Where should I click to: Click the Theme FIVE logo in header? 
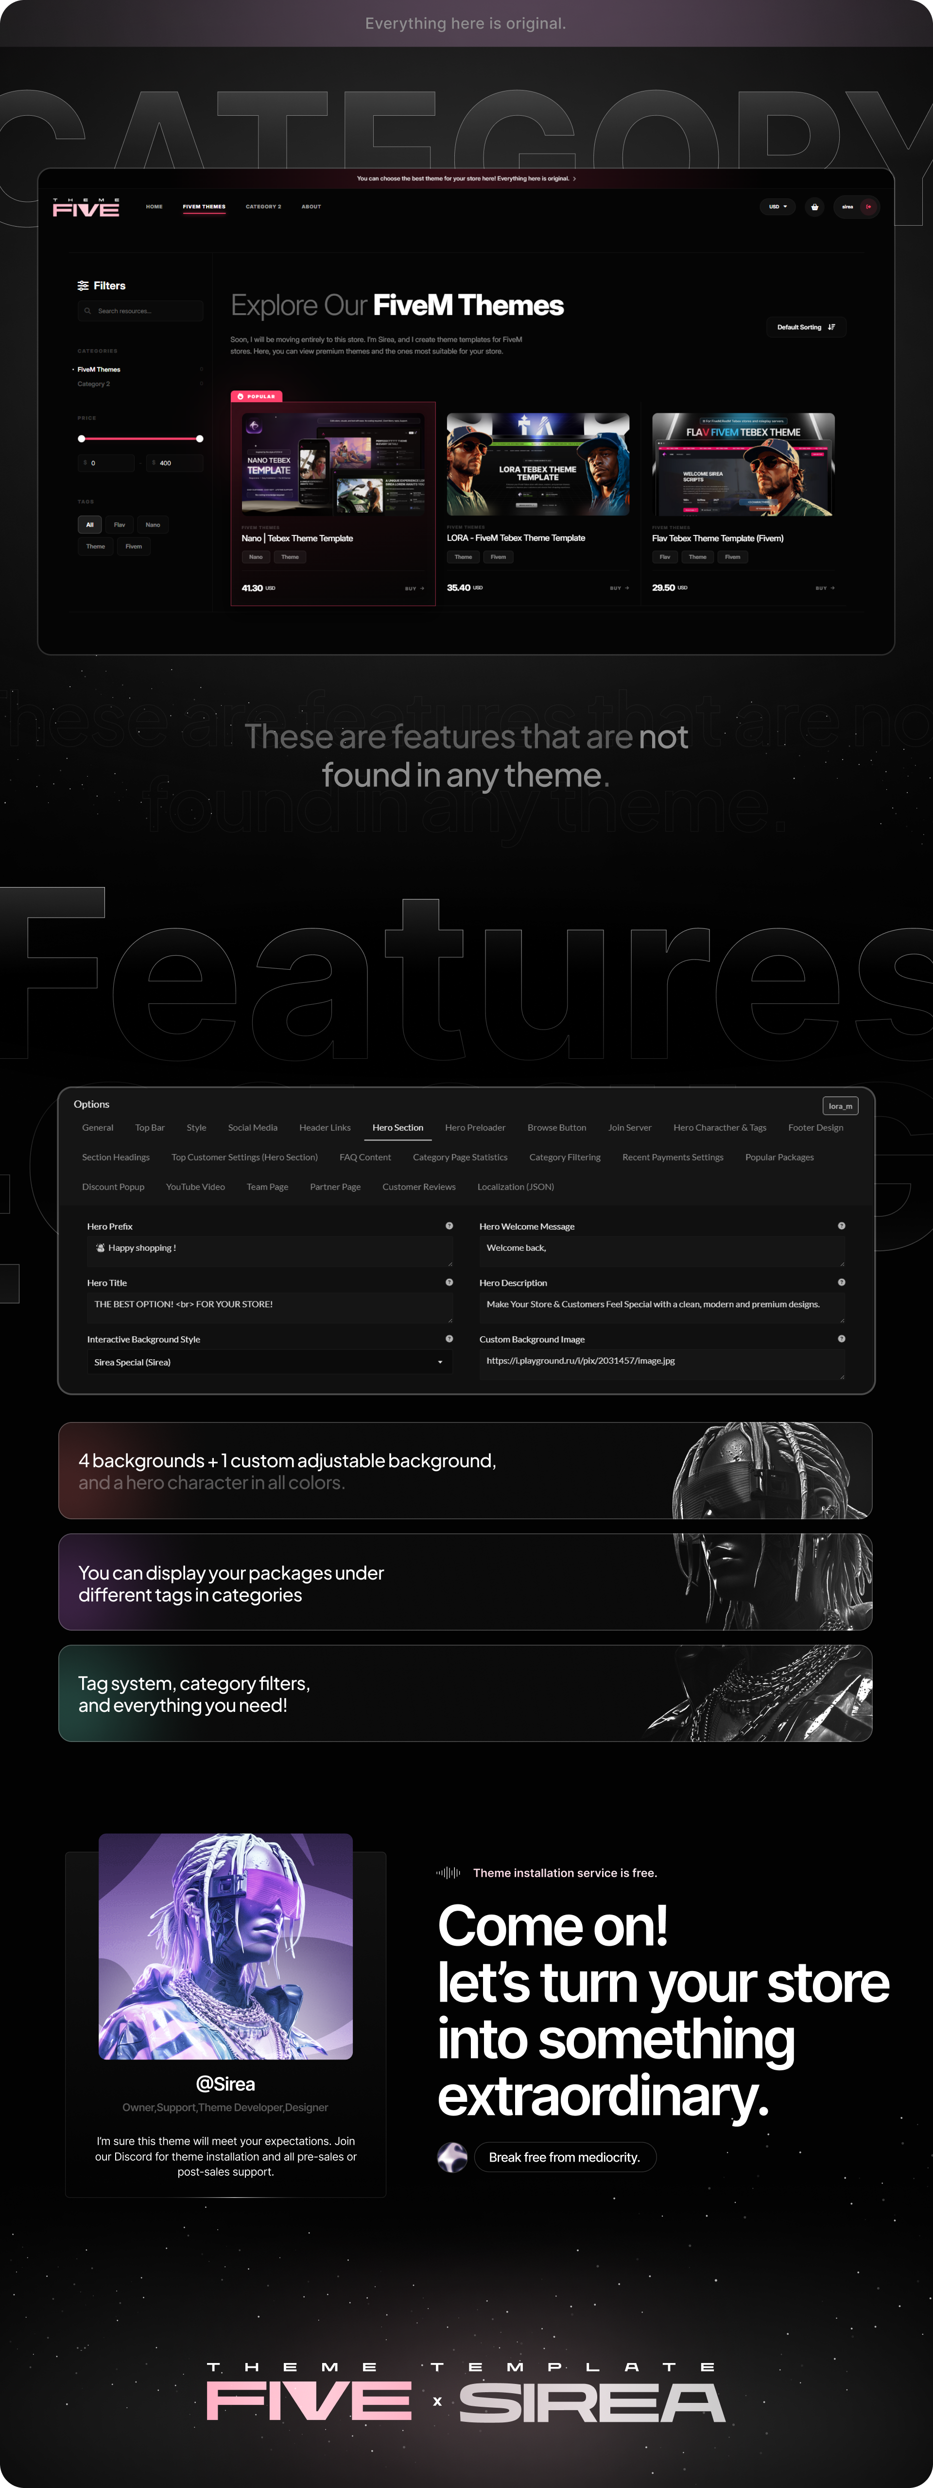[x=86, y=208]
